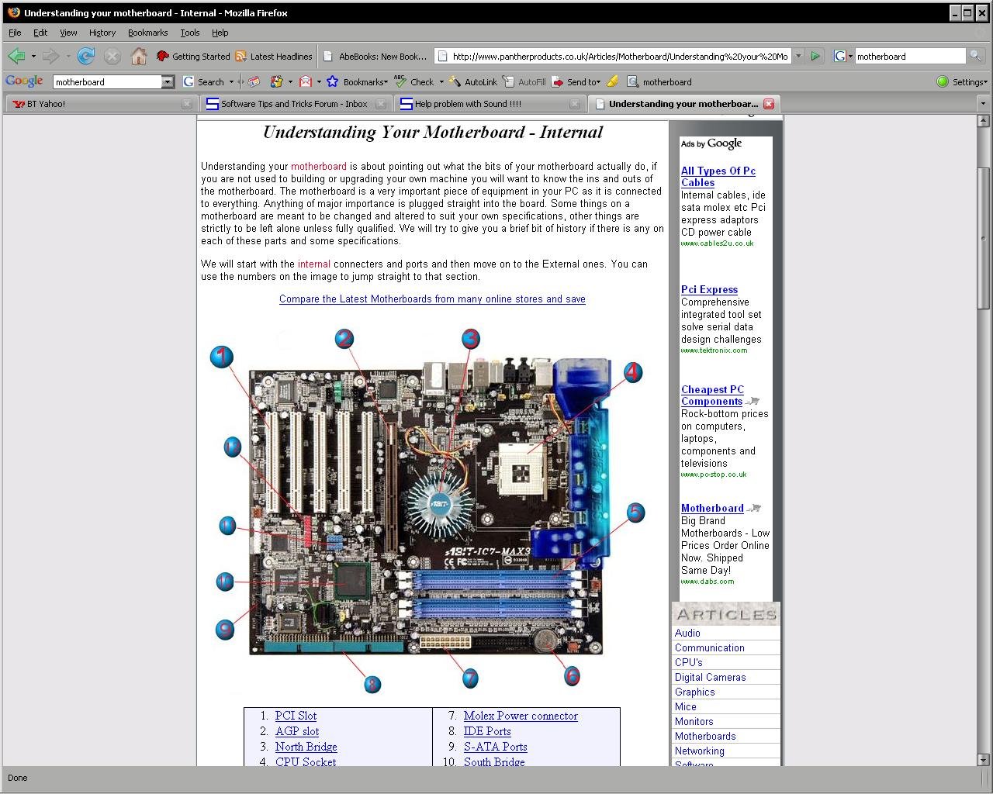Open the North Bridge link

coord(306,747)
